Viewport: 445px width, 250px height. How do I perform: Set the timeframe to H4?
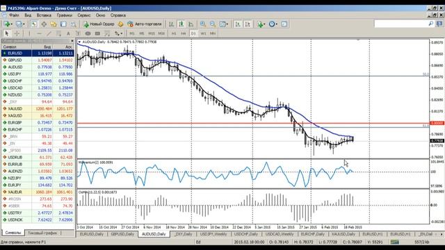pos(184,33)
